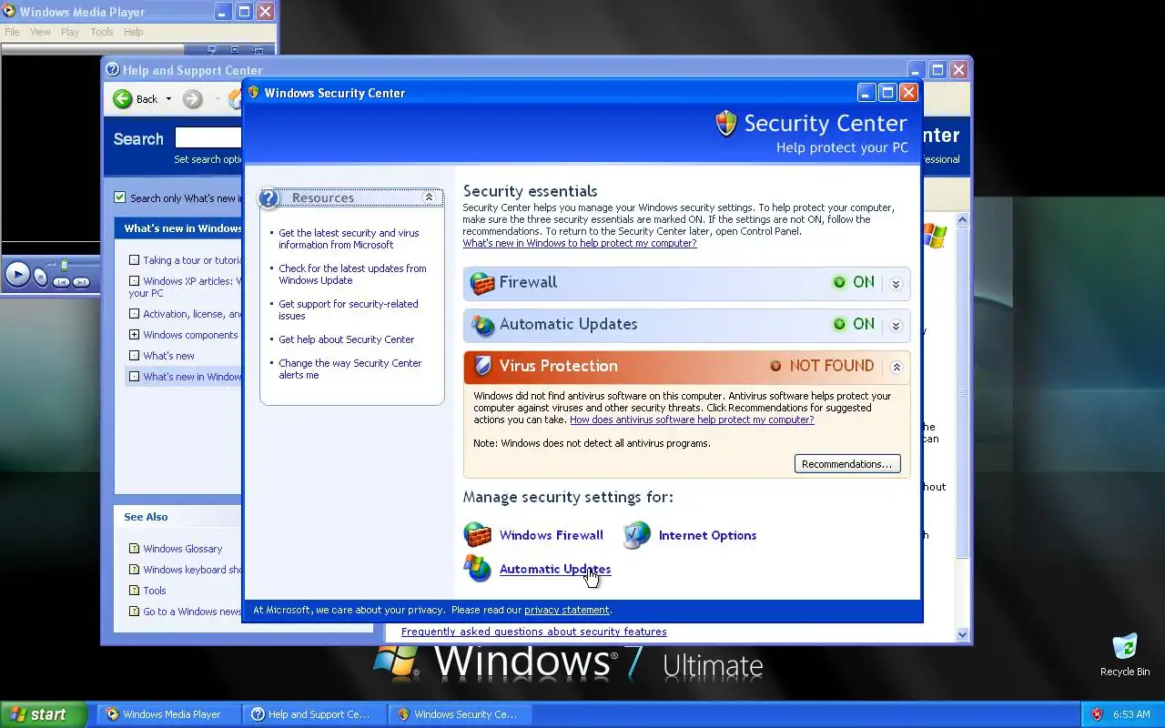
Task: Open the File menu in Windows Media Player
Action: [x=12, y=32]
